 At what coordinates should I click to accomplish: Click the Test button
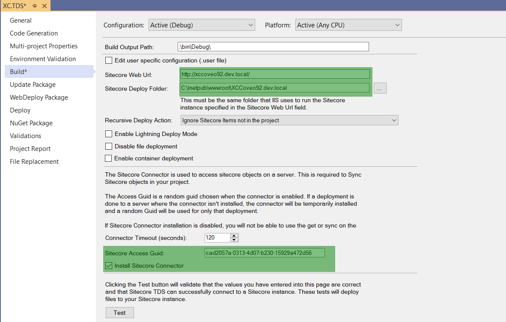[120, 313]
